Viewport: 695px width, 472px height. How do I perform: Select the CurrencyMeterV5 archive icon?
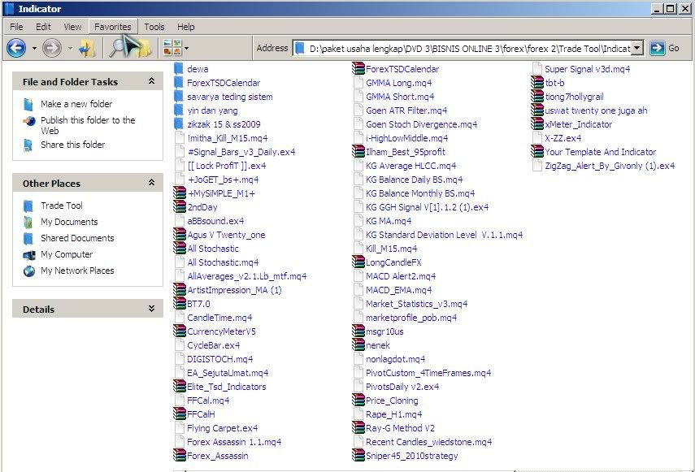[180, 331]
